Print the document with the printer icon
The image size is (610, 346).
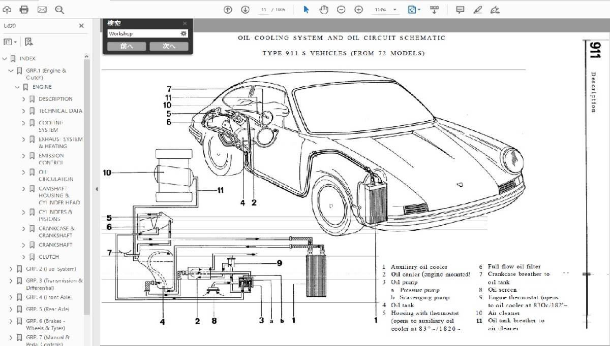(x=24, y=10)
